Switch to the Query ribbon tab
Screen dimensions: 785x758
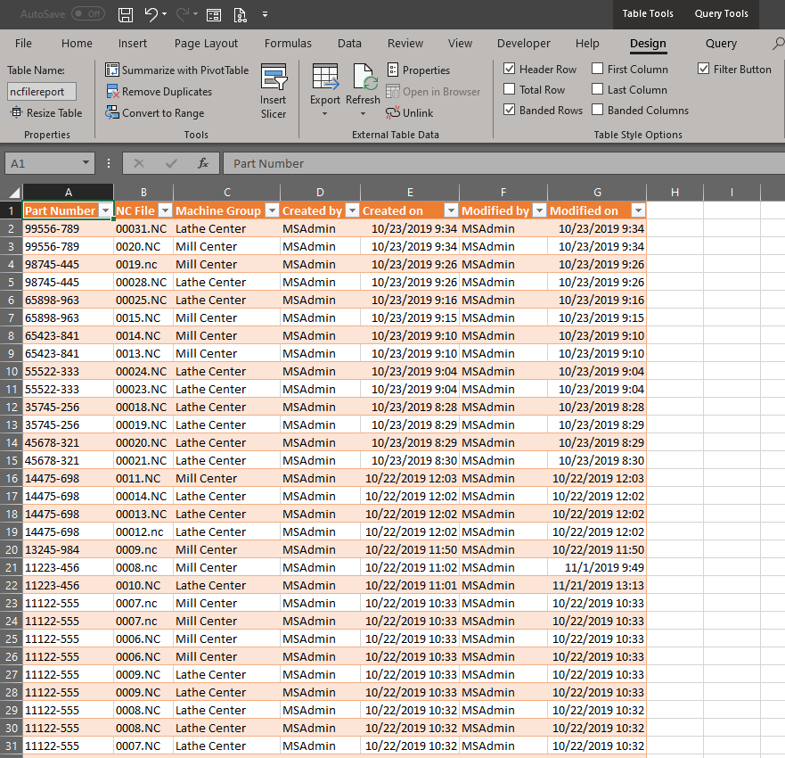721,44
